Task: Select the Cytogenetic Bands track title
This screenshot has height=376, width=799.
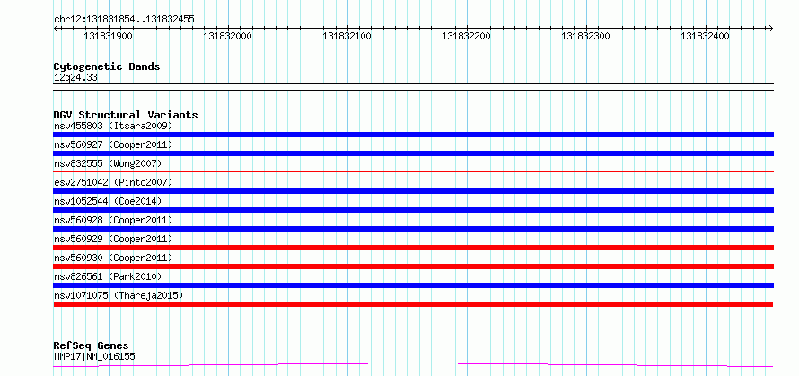Action: [107, 66]
